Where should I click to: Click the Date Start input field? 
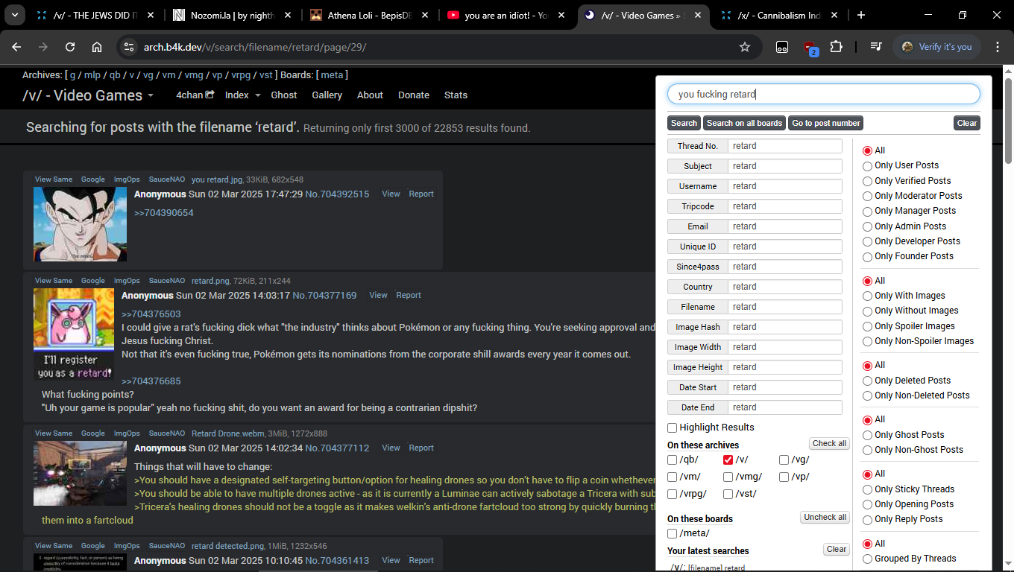(x=785, y=387)
